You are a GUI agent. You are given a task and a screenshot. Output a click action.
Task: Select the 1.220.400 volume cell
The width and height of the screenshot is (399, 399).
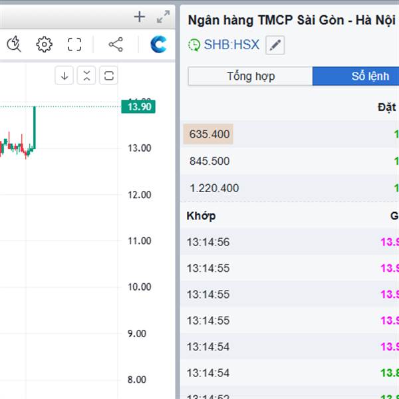coord(214,188)
